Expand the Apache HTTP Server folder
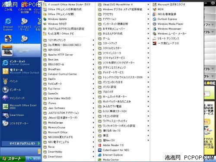 (x=69, y=55)
